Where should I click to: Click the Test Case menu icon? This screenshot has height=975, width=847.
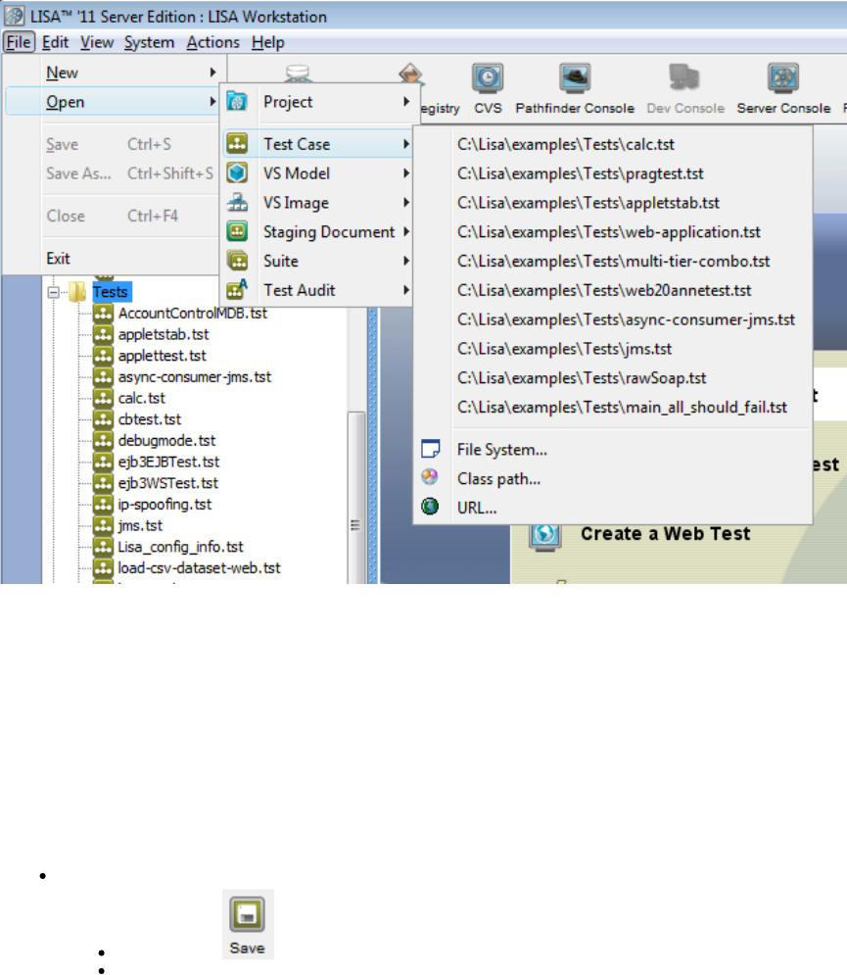tap(237, 144)
